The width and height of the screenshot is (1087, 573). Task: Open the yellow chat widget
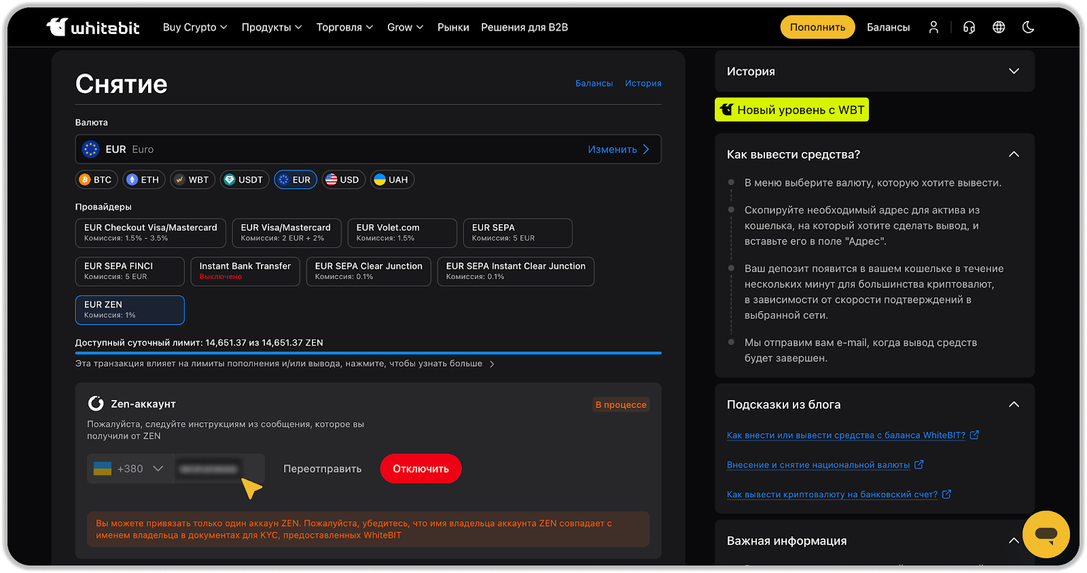(x=1046, y=534)
